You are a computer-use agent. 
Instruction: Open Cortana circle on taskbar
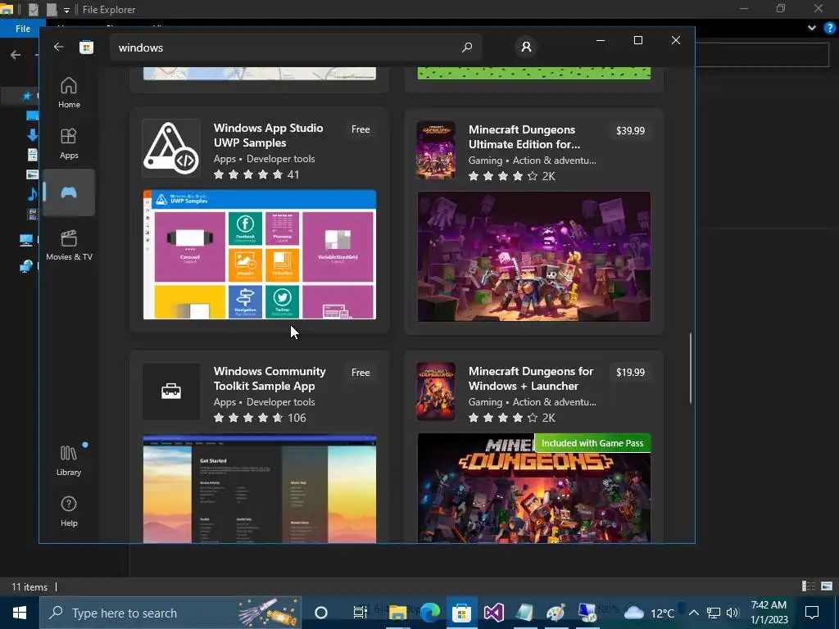(x=320, y=613)
